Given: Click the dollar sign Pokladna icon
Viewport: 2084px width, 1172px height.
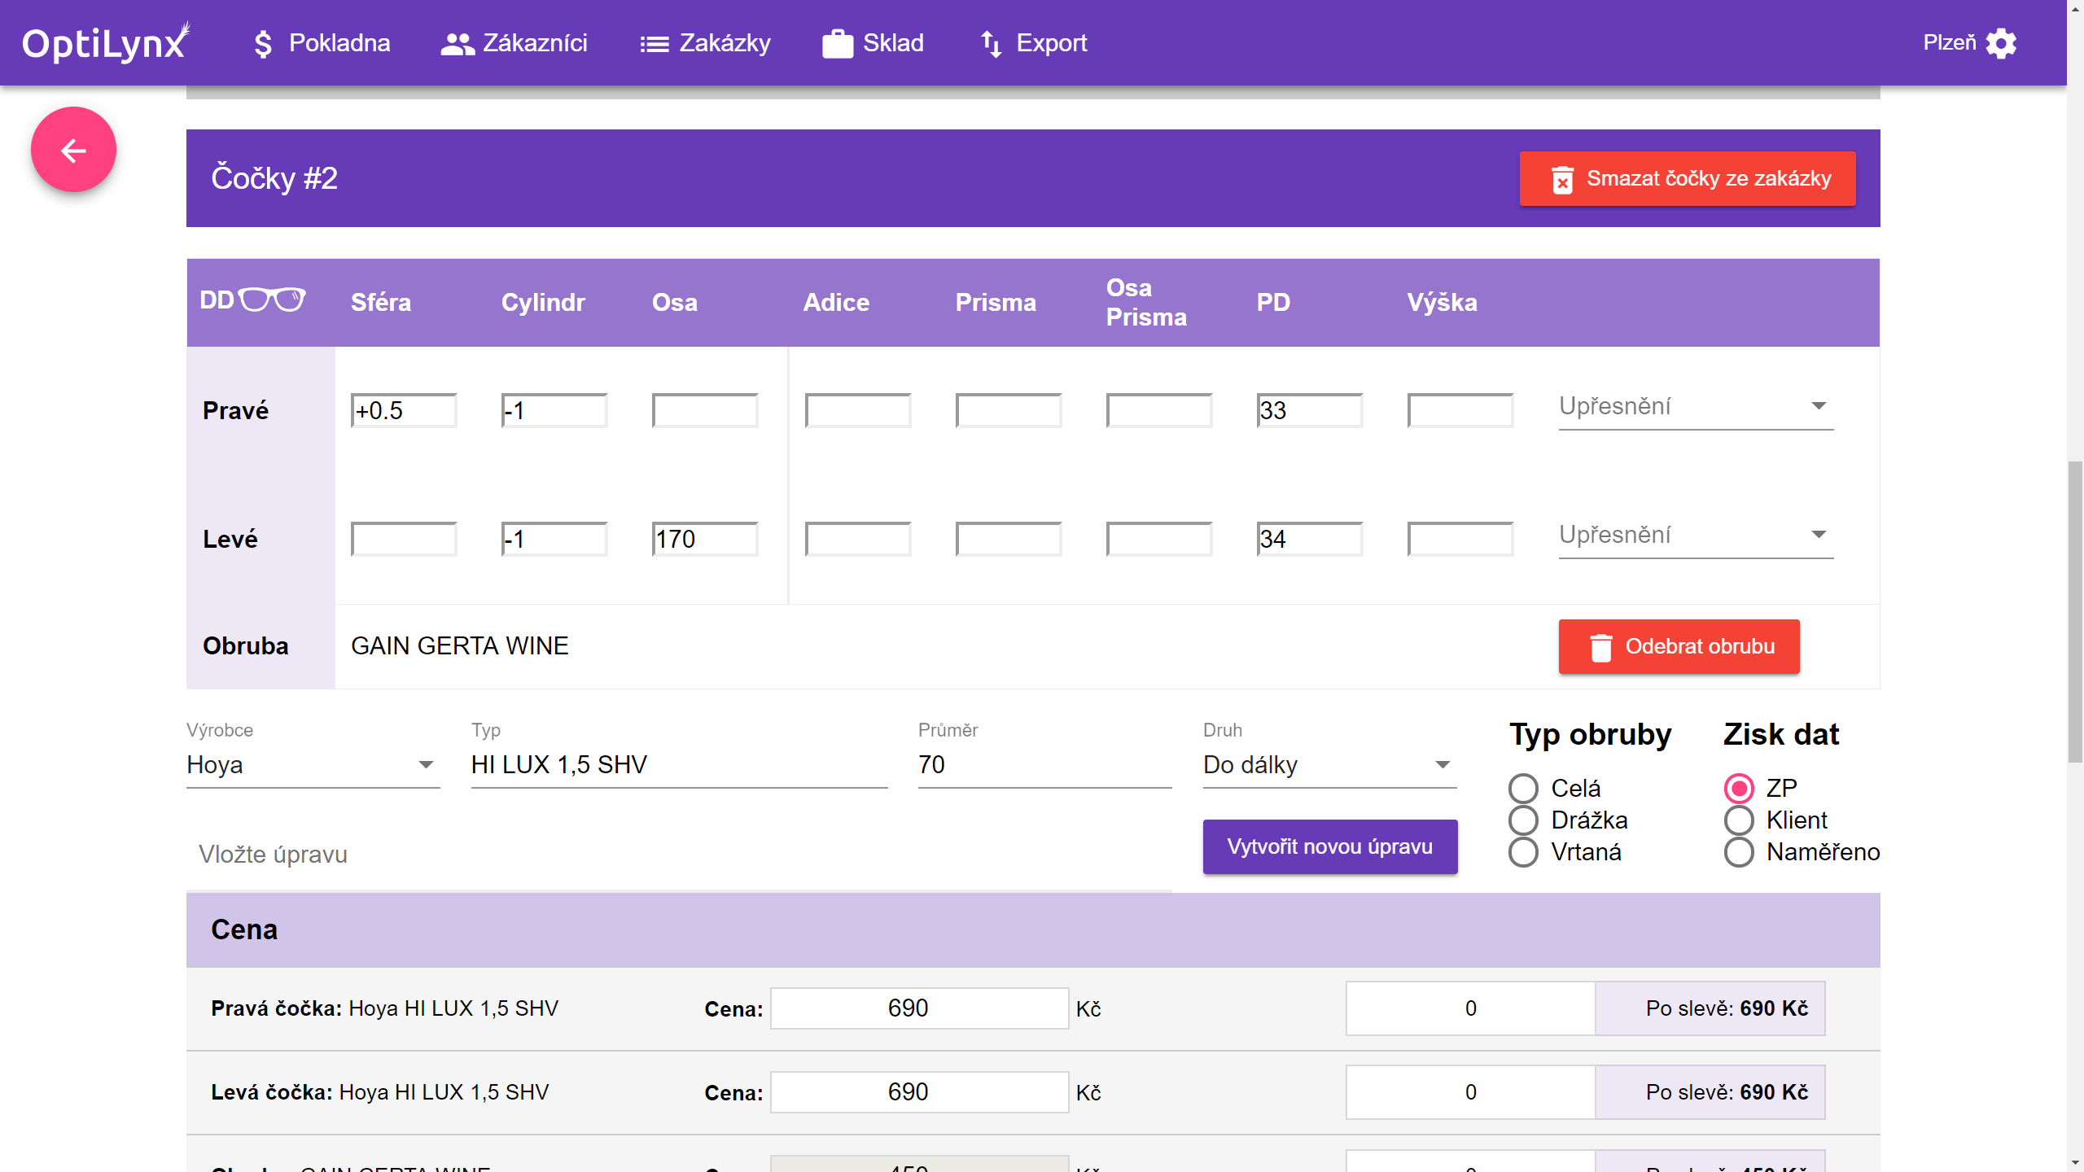Looking at the screenshot, I should [x=262, y=43].
